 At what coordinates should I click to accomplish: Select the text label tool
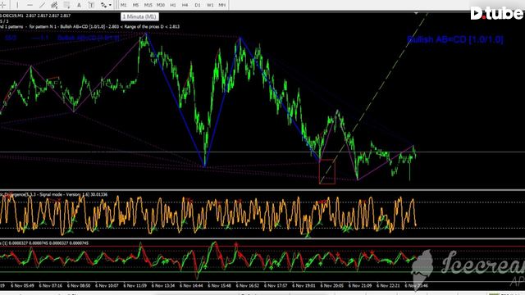click(x=91, y=5)
